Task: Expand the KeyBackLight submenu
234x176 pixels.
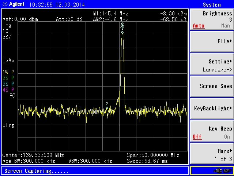Action: pyautogui.click(x=212, y=109)
